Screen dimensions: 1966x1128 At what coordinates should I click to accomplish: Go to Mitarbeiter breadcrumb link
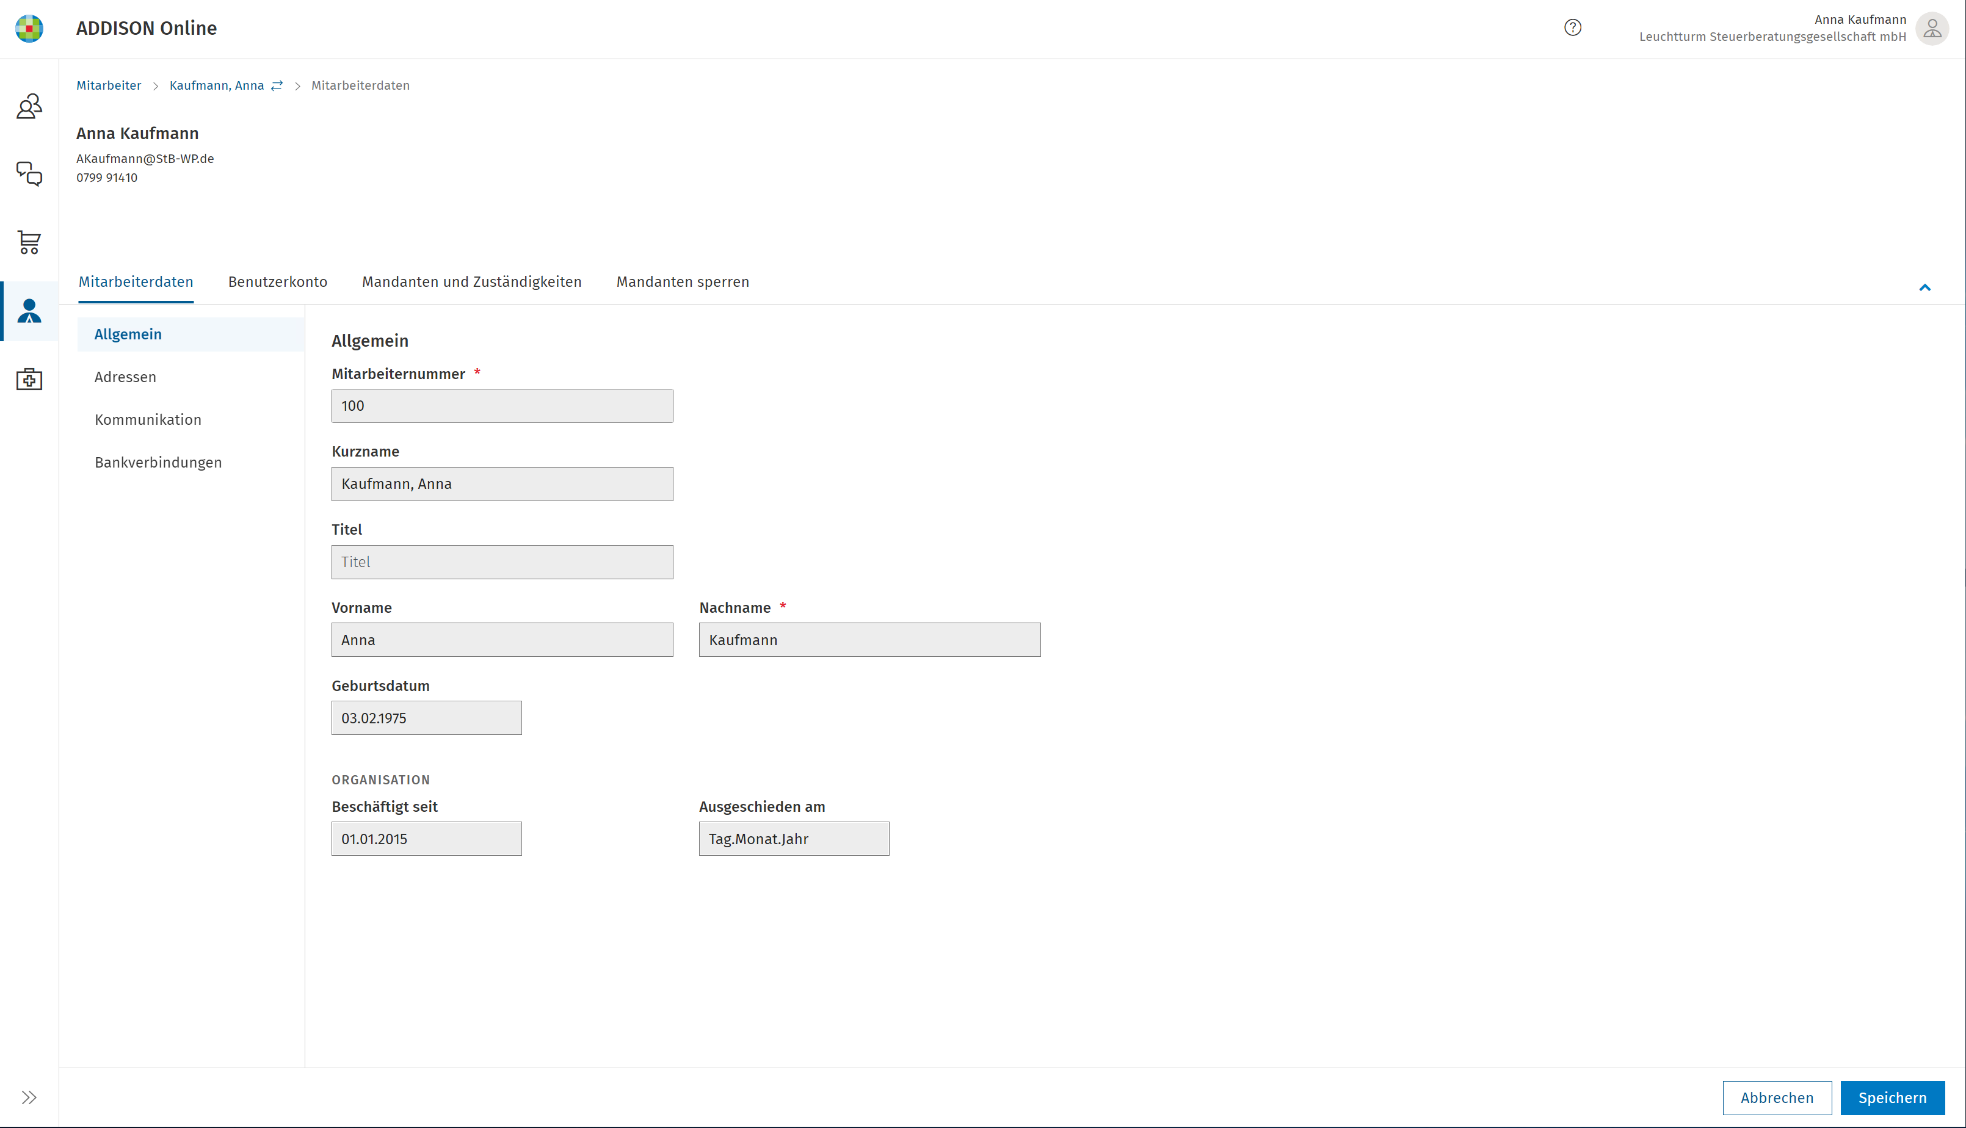[109, 85]
